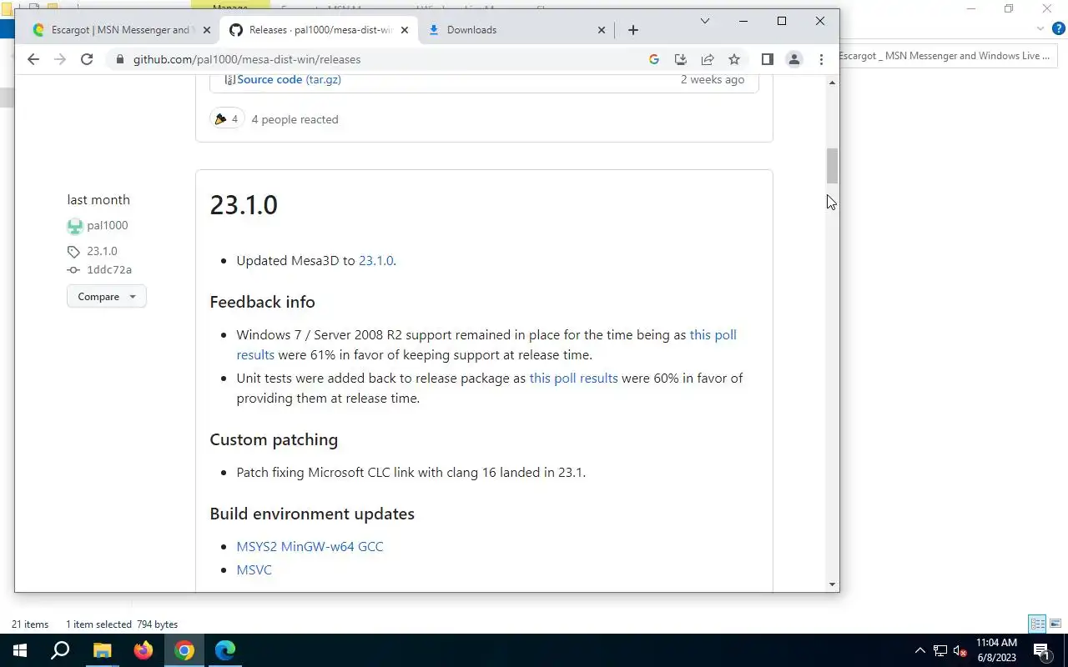This screenshot has height=667, width=1068.
Task: Open Chrome tab search chevron
Action: (x=704, y=21)
